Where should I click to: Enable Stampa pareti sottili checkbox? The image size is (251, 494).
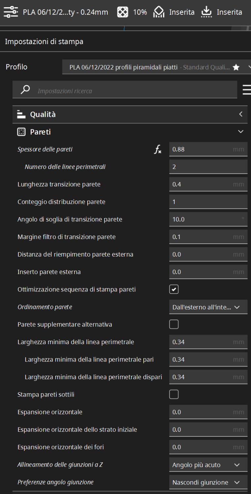tap(174, 395)
